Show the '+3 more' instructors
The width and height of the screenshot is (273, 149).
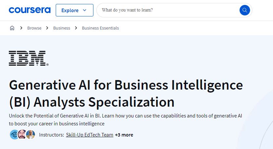[124, 135]
